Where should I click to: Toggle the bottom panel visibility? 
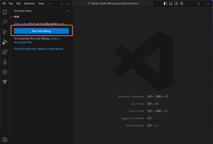point(171,4)
